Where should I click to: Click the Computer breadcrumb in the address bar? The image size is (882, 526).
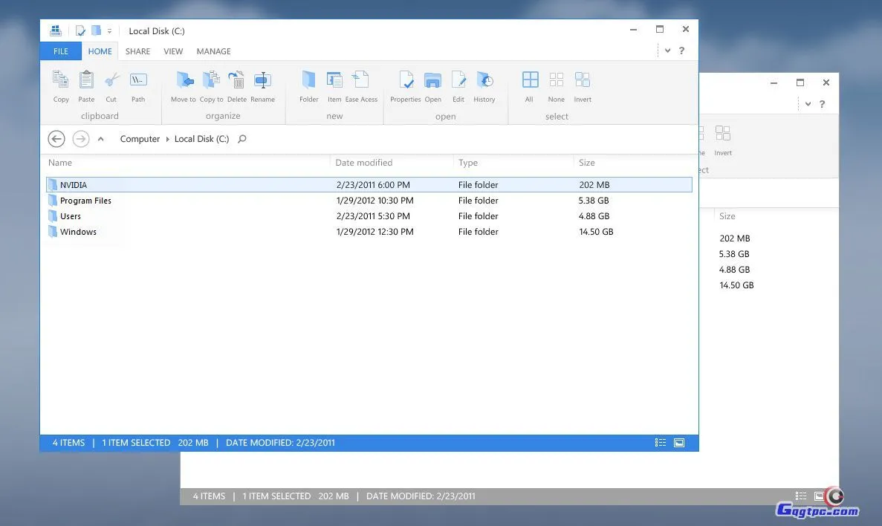[x=140, y=139]
